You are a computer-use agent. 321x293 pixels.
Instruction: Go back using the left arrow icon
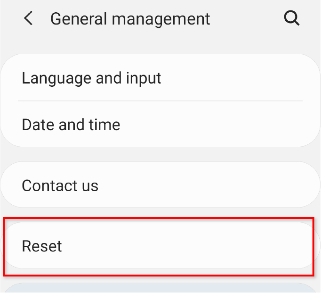[x=28, y=18]
